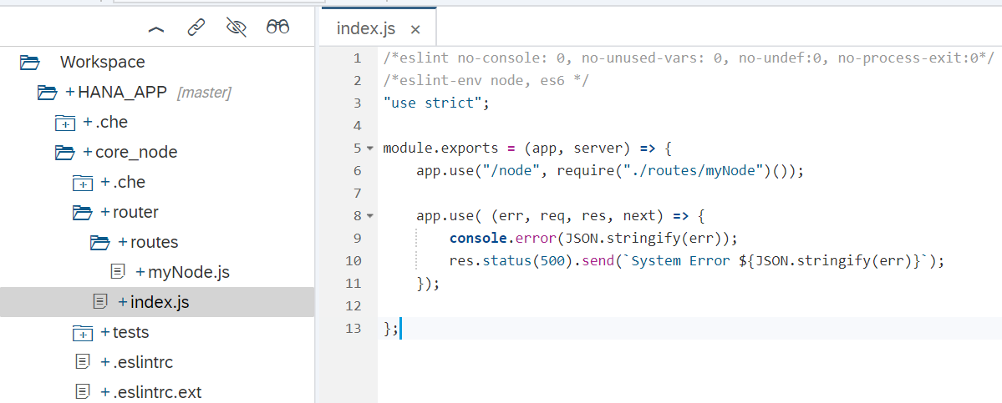Screen dimensions: 1002x403
Task: Expand the top-level .che folder
Action: (65, 123)
